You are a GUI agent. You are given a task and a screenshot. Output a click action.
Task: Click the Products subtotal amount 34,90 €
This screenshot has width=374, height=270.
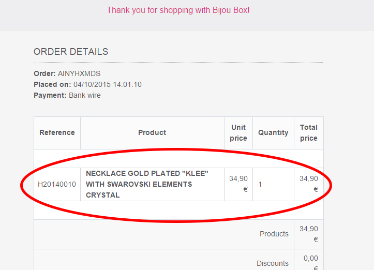pos(309,234)
